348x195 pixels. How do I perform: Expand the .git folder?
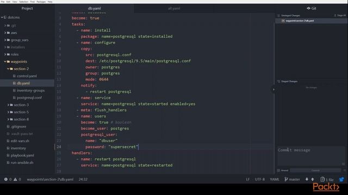[5, 25]
